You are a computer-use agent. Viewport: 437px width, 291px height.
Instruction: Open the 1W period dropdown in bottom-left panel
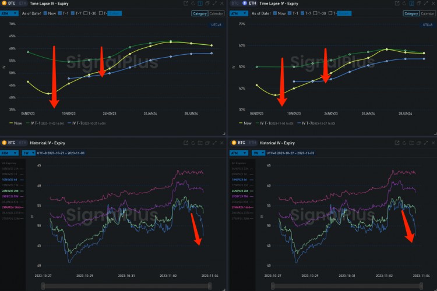point(29,152)
